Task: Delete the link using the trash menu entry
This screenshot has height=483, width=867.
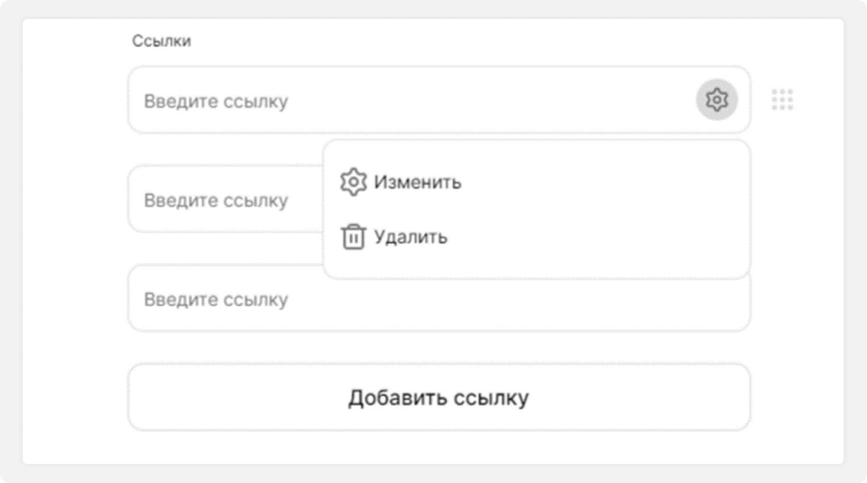Action: tap(394, 237)
